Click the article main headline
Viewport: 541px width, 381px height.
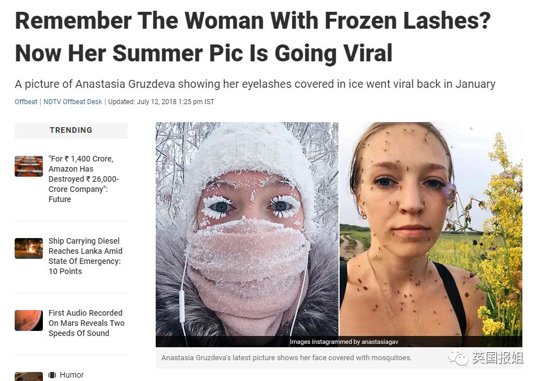coord(253,37)
